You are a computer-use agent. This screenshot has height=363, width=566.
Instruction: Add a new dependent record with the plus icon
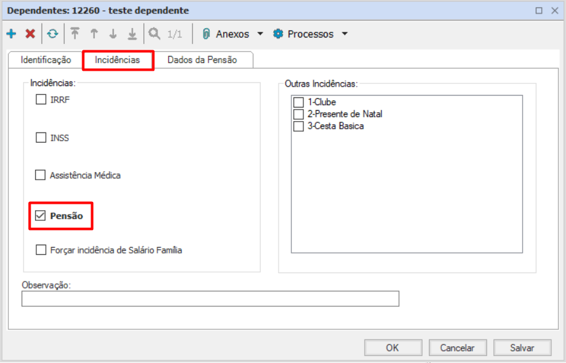pos(11,34)
